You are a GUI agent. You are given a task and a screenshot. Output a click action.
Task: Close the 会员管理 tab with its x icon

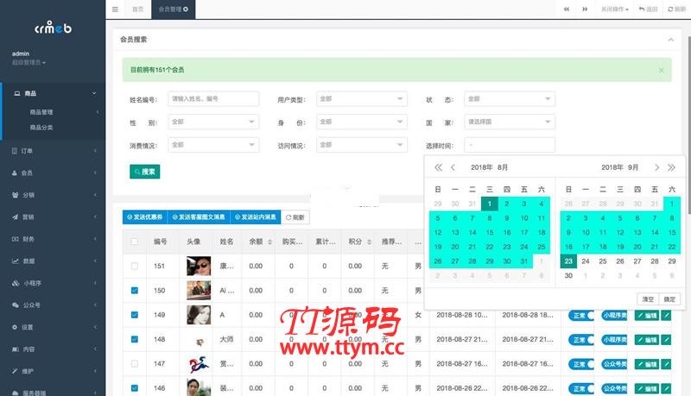[x=186, y=9]
